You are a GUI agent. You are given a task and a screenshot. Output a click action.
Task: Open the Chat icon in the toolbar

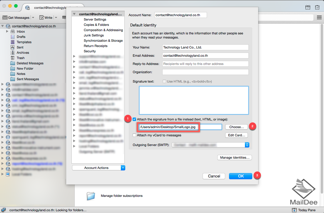click(64, 17)
